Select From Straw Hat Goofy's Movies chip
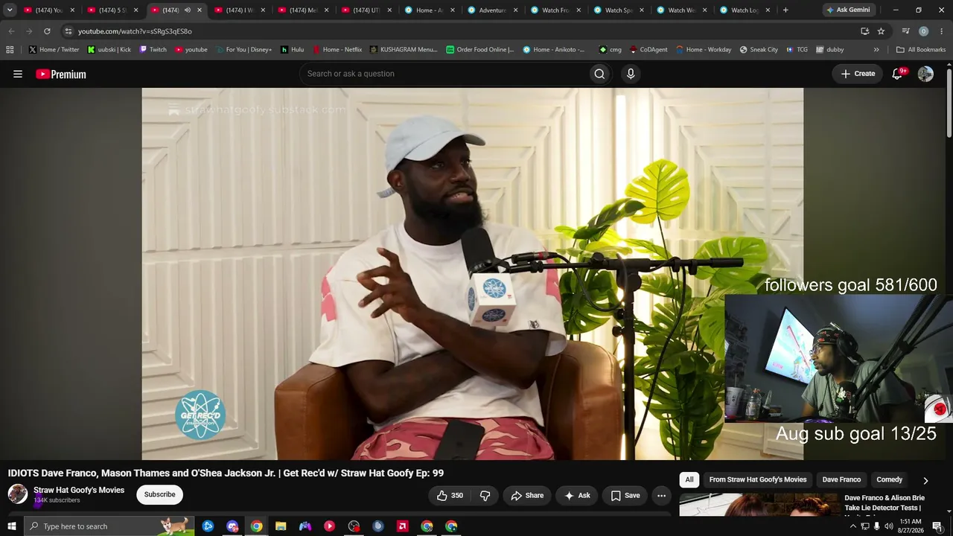This screenshot has width=953, height=536. [758, 480]
